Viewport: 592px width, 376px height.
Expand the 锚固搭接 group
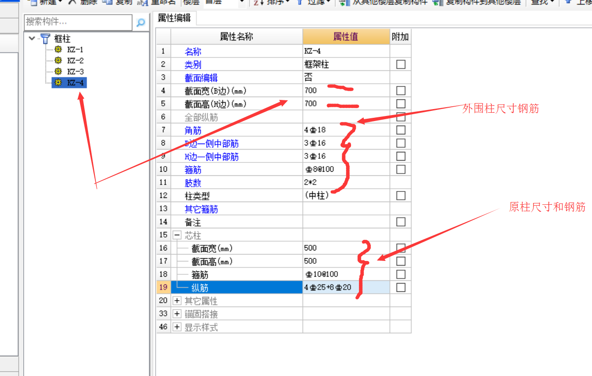(x=177, y=314)
